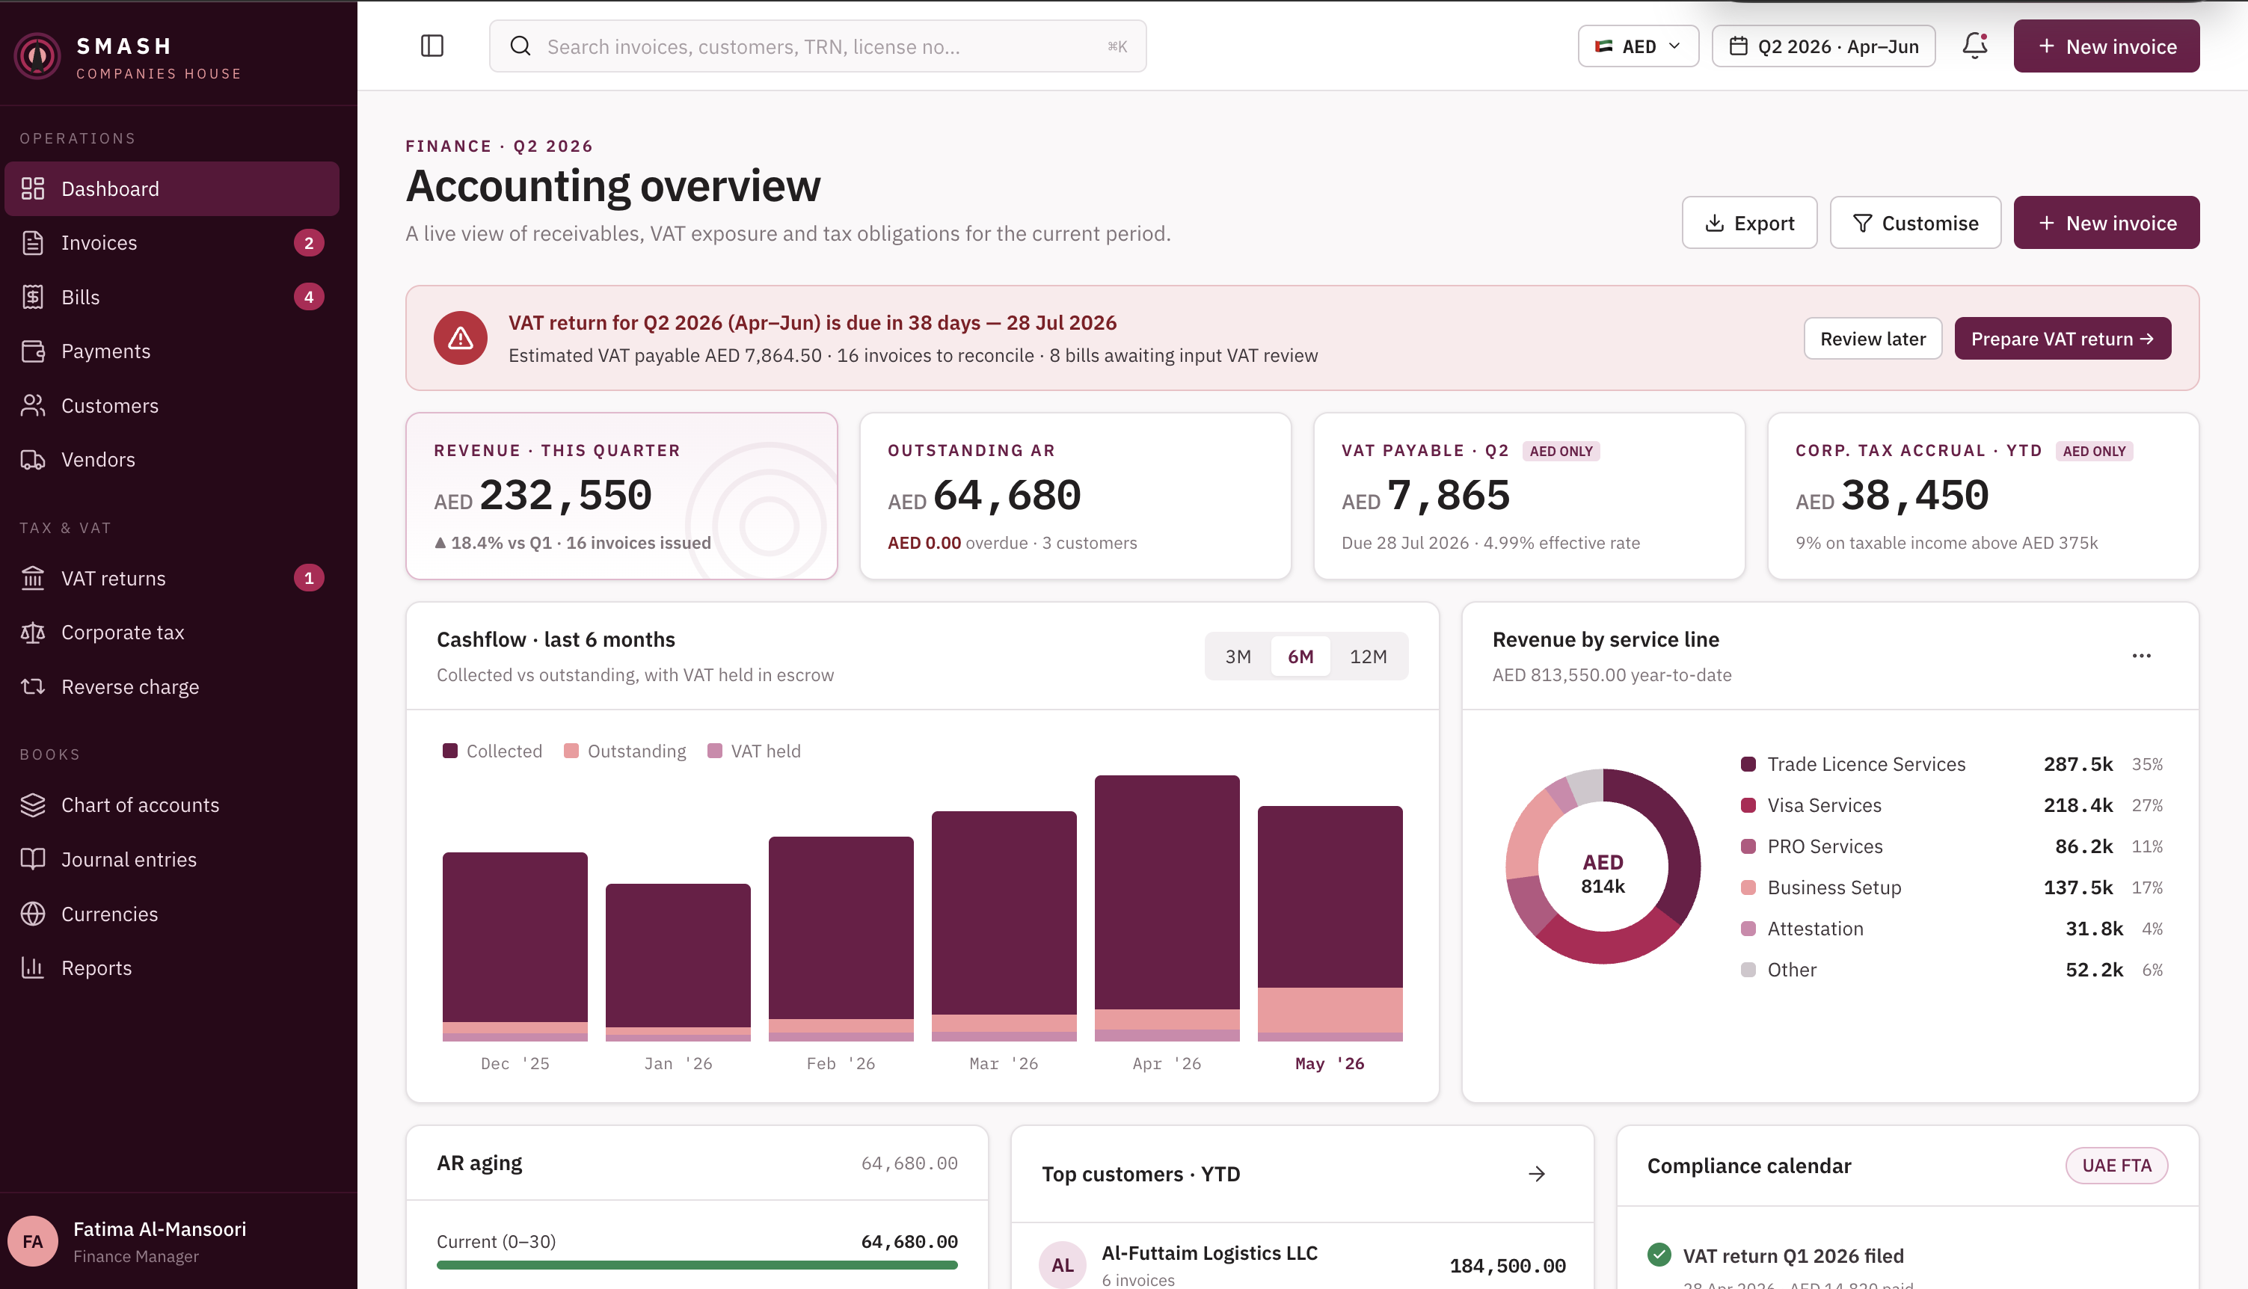Image resolution: width=2248 pixels, height=1289 pixels.
Task: Go to Bills section
Action: 172,297
